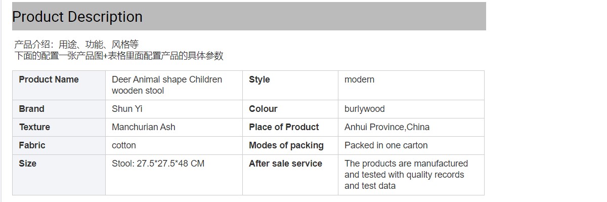607x202 pixels.
Task: Select the Fabric label cell
Action: click(x=59, y=145)
